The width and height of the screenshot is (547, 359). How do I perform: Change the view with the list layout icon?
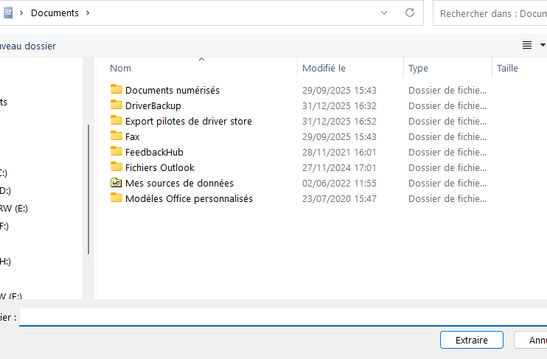click(527, 45)
